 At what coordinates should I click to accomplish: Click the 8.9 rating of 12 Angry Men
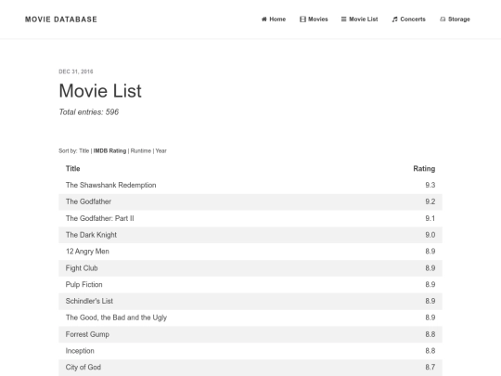430,252
